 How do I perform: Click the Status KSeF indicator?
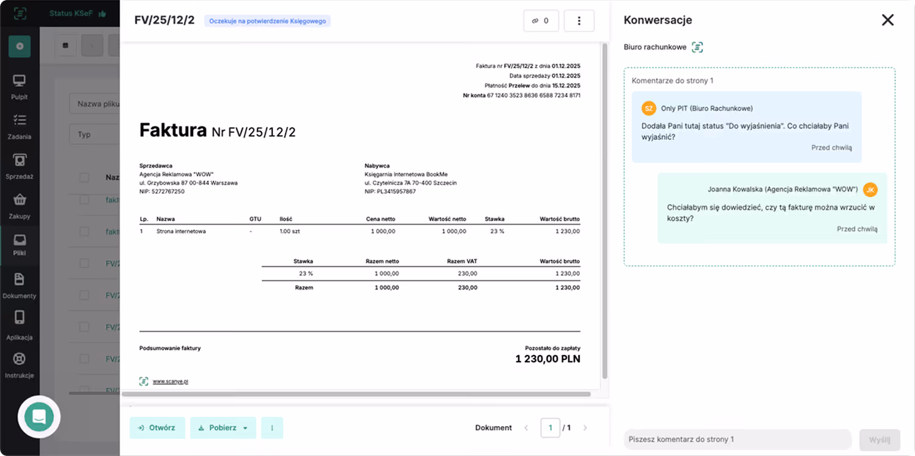[78, 13]
